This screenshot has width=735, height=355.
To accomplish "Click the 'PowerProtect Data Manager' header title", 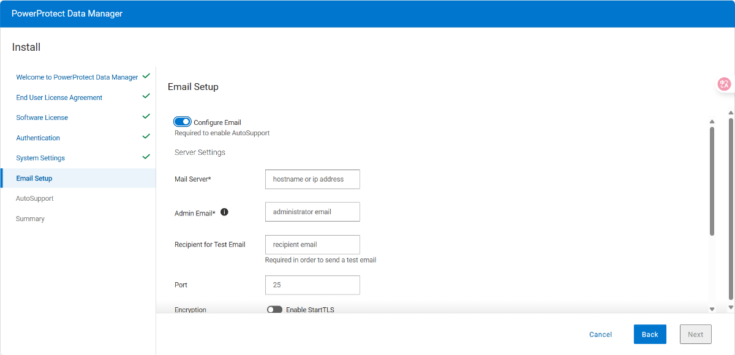I will click(67, 13).
